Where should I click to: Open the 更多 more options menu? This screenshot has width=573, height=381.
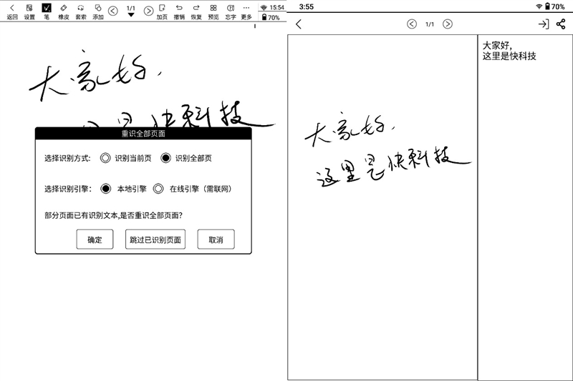[246, 11]
